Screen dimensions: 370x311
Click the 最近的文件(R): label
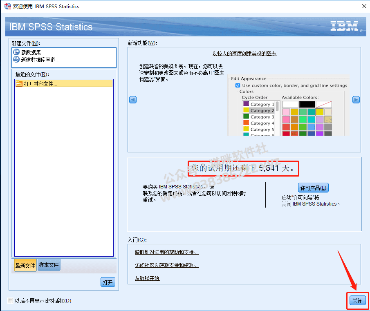pos(32,74)
